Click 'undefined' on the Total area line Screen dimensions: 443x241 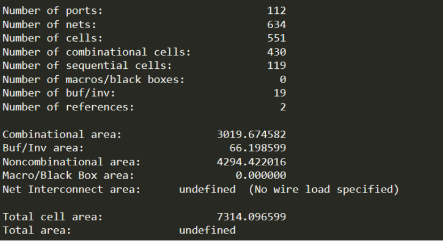[x=208, y=230]
